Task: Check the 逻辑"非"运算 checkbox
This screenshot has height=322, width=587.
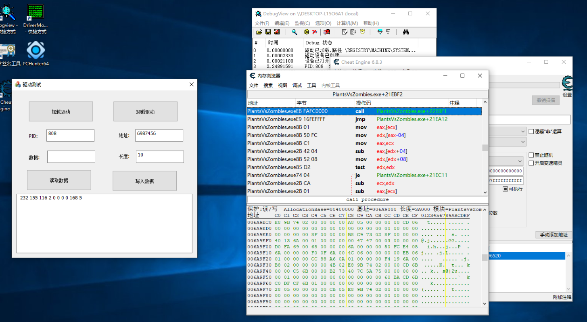Action: [x=531, y=131]
